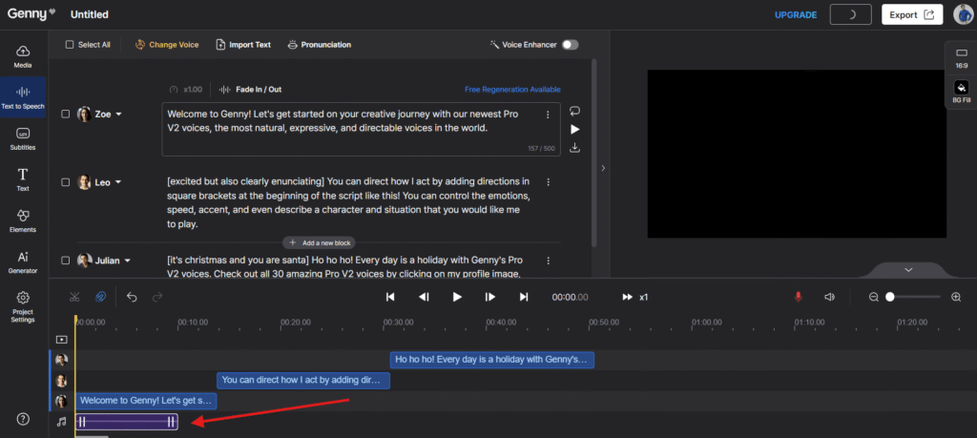Download Zoe's voice block audio
This screenshot has width=977, height=438.
575,148
